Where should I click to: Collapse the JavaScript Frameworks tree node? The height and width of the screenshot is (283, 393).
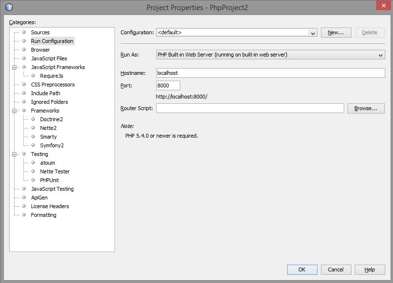coord(15,67)
